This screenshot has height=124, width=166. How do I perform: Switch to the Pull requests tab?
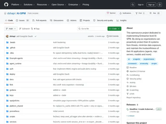coord(39,20)
